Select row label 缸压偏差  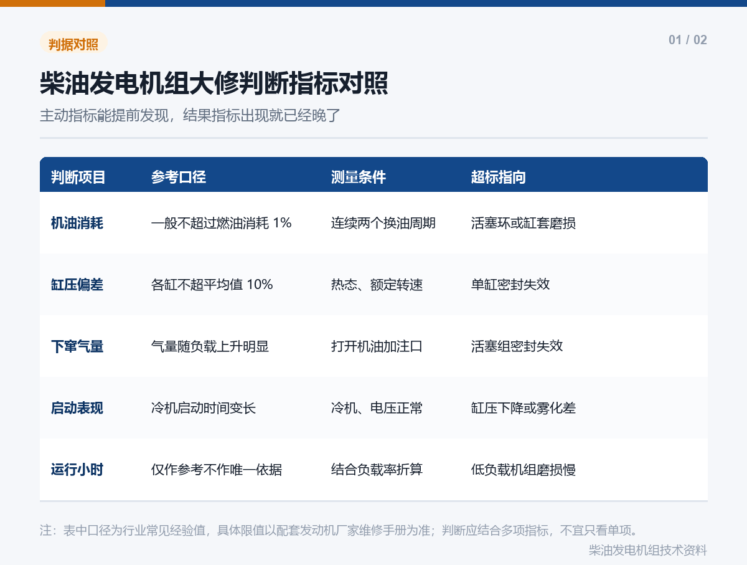[77, 285]
